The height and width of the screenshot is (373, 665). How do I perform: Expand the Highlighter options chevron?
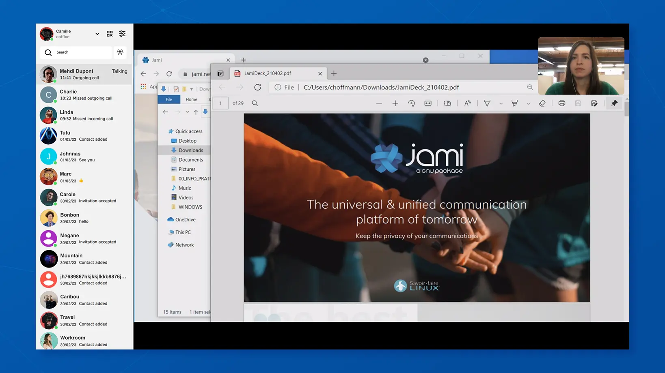[x=528, y=103]
